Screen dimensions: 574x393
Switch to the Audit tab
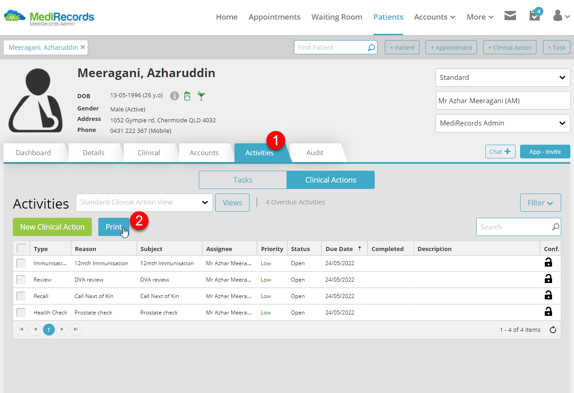pyautogui.click(x=315, y=152)
